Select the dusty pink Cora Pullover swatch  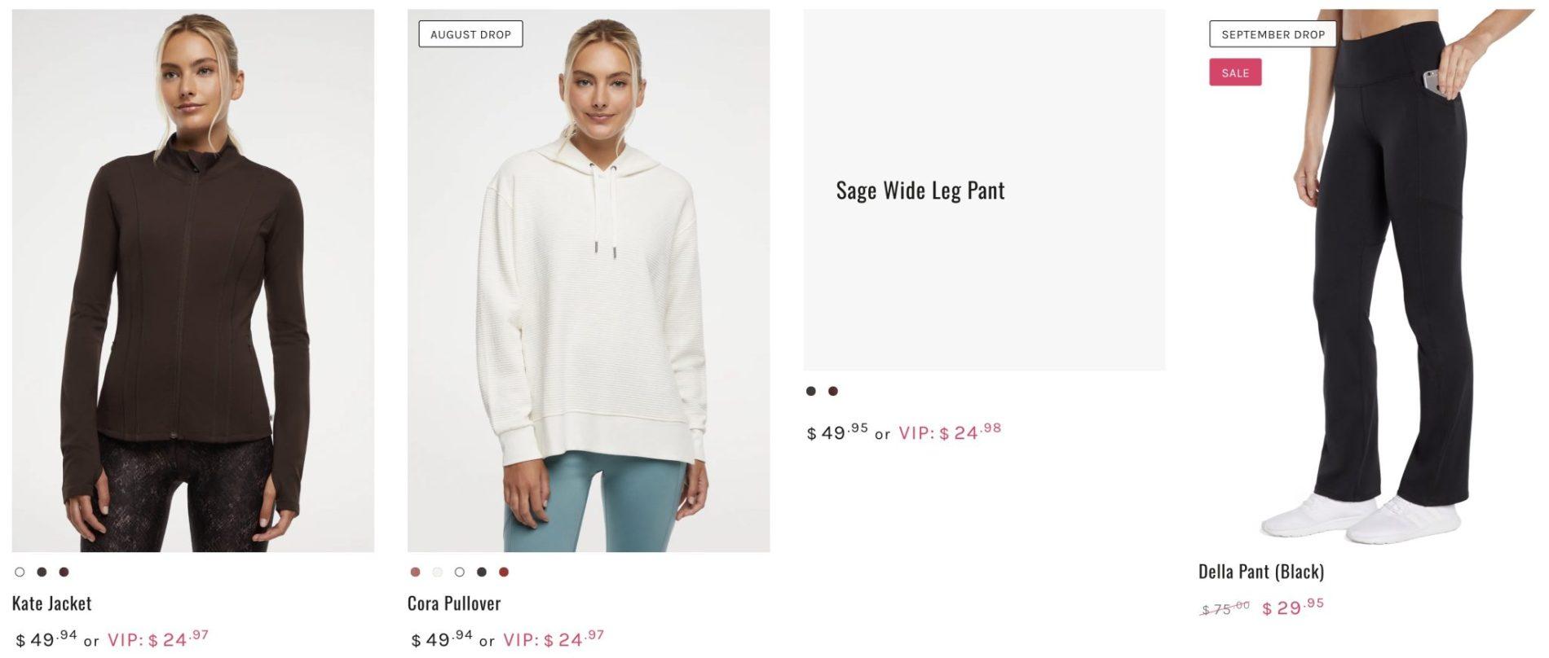pos(416,572)
